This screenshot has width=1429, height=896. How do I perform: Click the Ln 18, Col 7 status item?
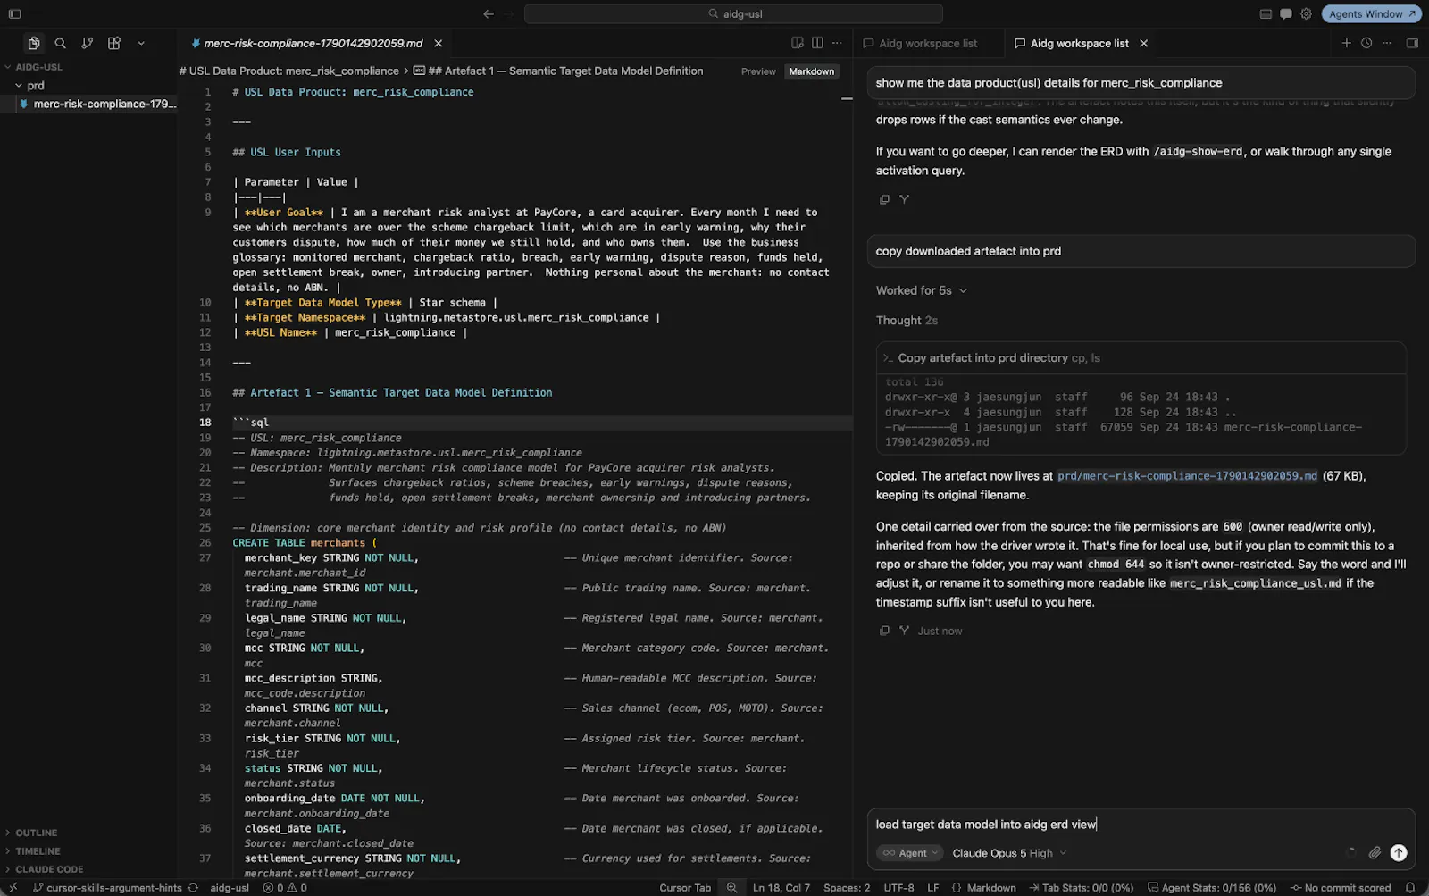(x=781, y=888)
